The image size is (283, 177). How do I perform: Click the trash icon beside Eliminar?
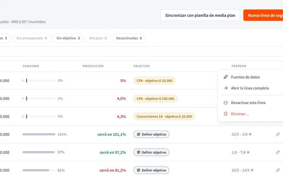coord(226,114)
